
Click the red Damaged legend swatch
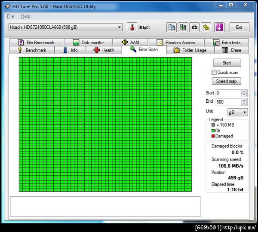[x=213, y=136]
